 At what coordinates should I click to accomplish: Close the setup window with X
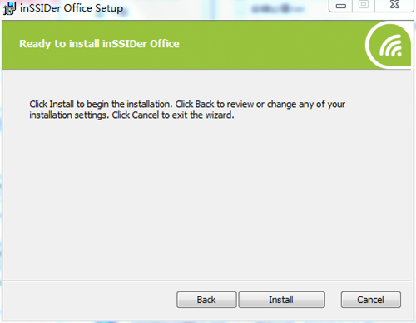coord(394,5)
